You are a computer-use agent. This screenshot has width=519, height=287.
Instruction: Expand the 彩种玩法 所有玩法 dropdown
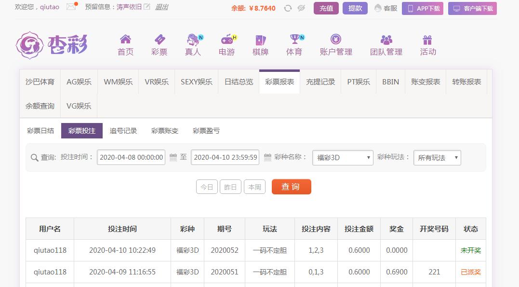pyautogui.click(x=437, y=158)
